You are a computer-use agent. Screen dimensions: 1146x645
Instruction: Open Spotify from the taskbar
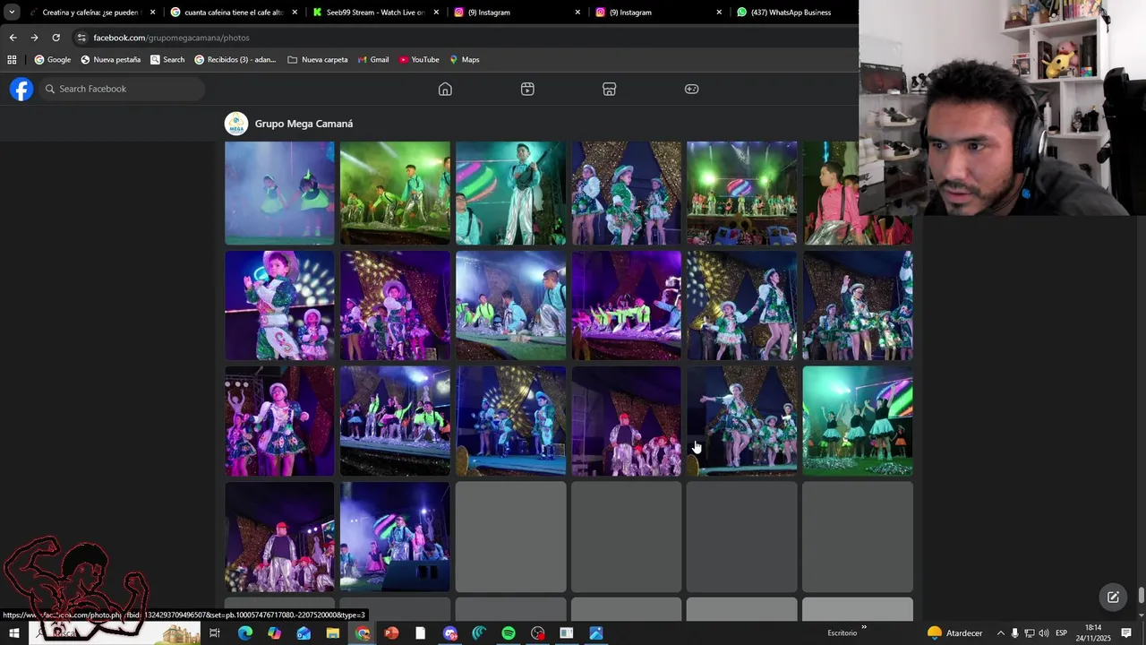tap(509, 633)
